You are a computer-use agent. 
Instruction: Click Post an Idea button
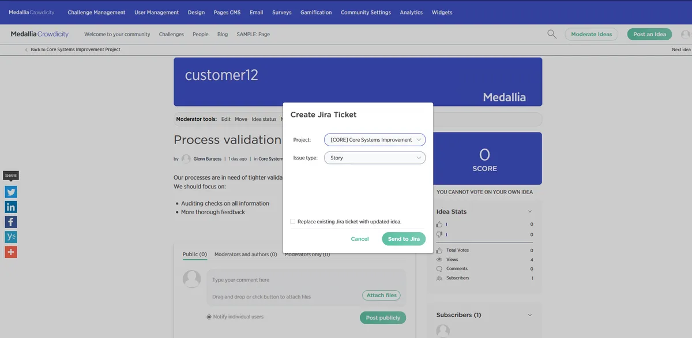point(649,35)
